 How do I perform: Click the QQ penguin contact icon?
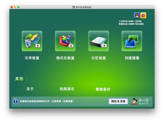tap(137, 15)
